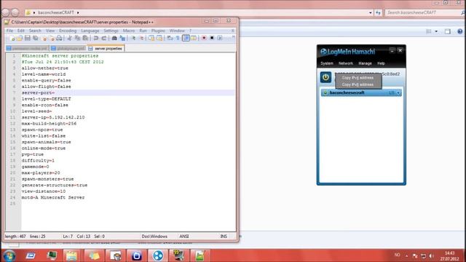Open the File menu in Notepad++
The image size is (466, 262).
click(x=9, y=31)
